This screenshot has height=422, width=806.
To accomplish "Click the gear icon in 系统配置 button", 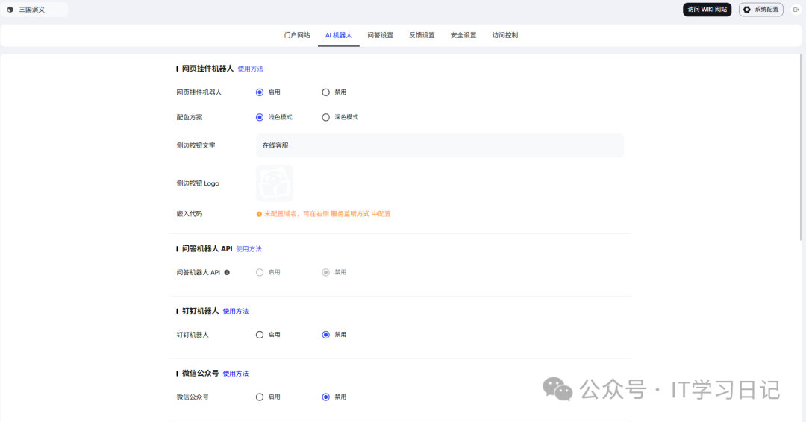I will pos(747,10).
